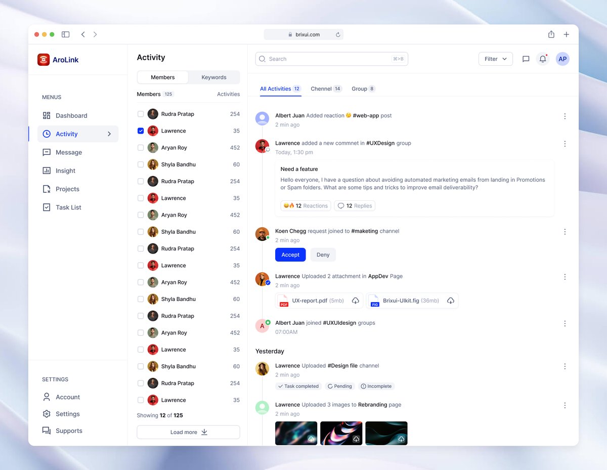Open options menu for Koen Chegg request
607x470 pixels.
(x=565, y=232)
